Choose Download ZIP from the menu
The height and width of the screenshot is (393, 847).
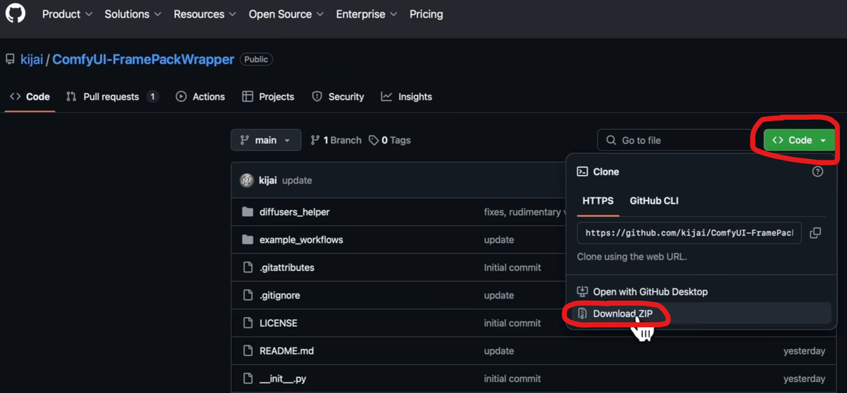[622, 314]
